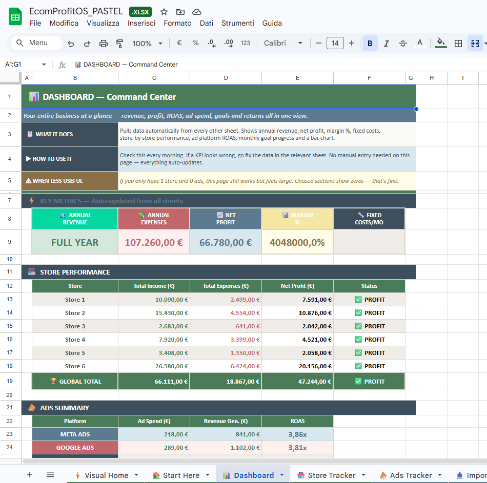Open the fill color picker

coord(440,44)
